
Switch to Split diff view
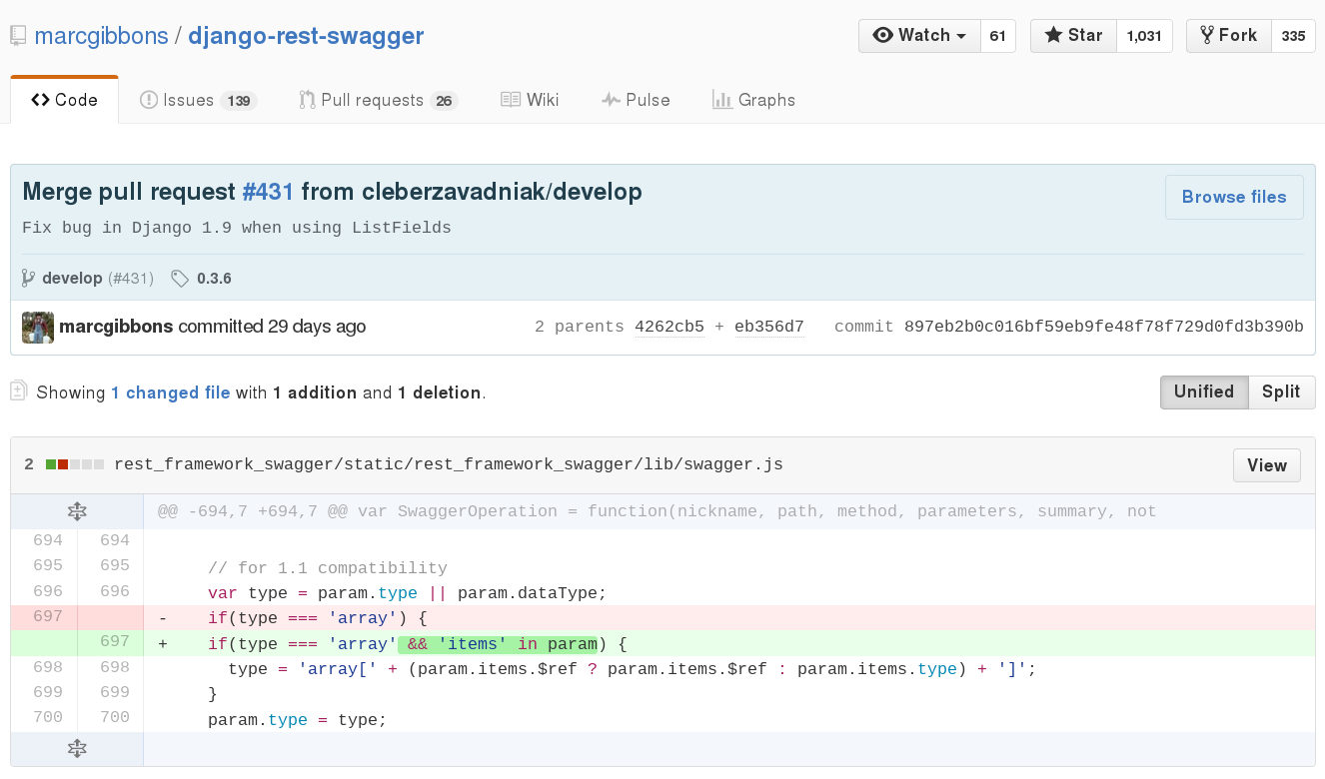click(1281, 391)
